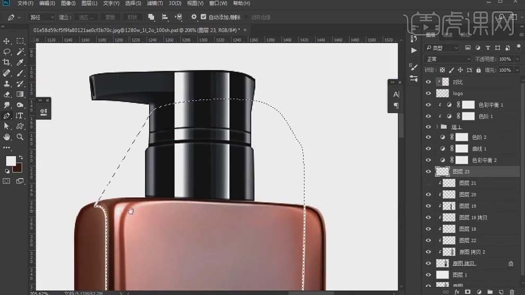Select the Magic Wand tool
The height and width of the screenshot is (295, 525).
[20, 52]
